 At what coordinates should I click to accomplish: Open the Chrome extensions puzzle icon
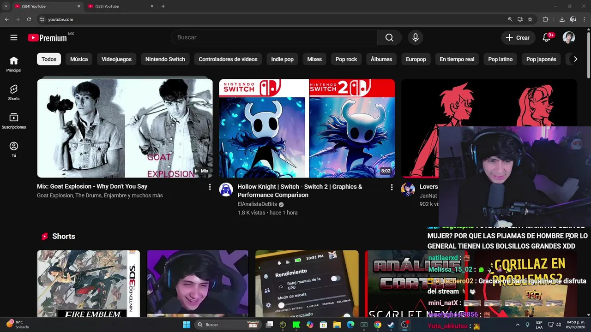(x=545, y=19)
